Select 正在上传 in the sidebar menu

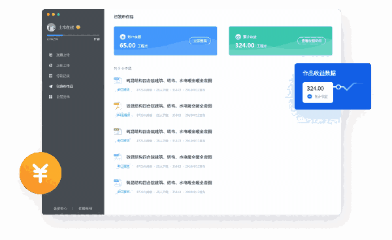coord(63,65)
